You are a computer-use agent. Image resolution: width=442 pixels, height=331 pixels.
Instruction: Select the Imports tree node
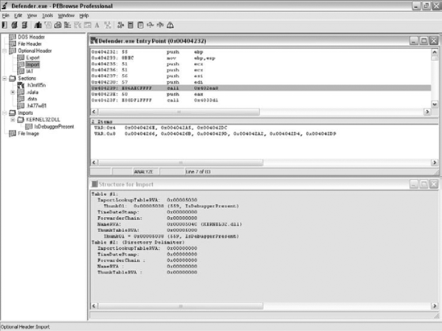(x=26, y=112)
